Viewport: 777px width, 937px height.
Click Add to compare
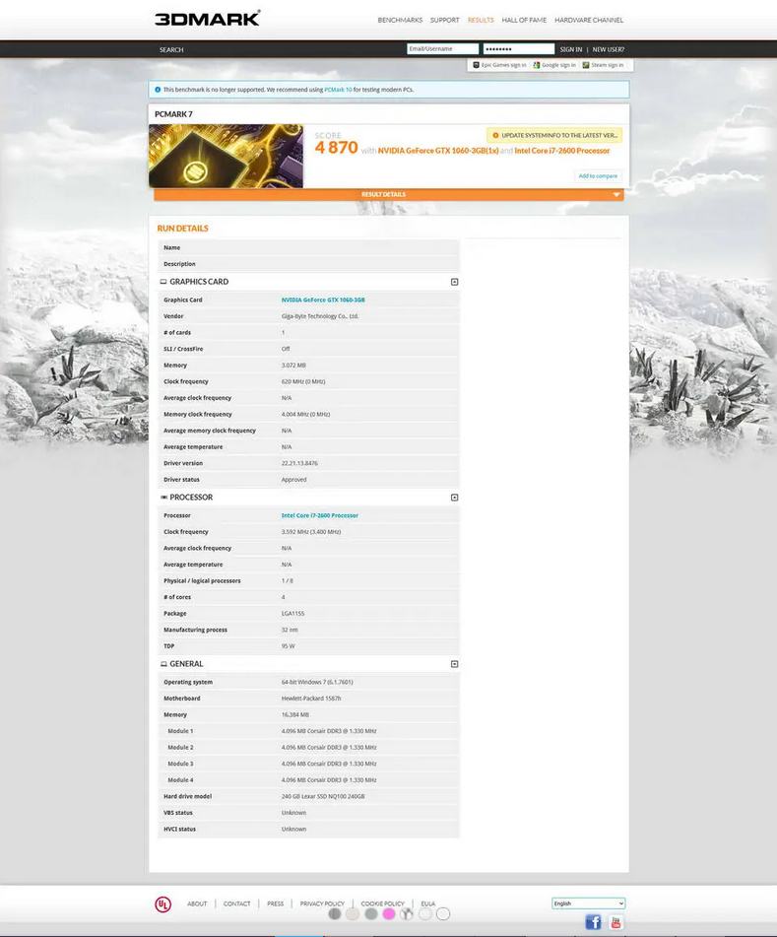(597, 175)
